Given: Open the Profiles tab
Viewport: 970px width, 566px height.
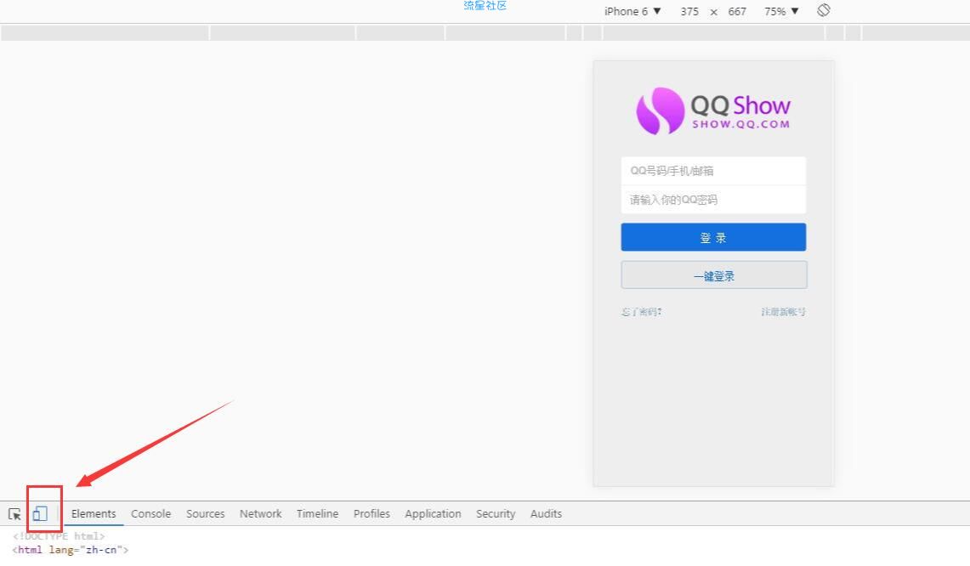Looking at the screenshot, I should point(372,513).
